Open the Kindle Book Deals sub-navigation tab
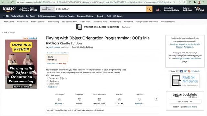207x116 pixels. (x=100, y=22)
